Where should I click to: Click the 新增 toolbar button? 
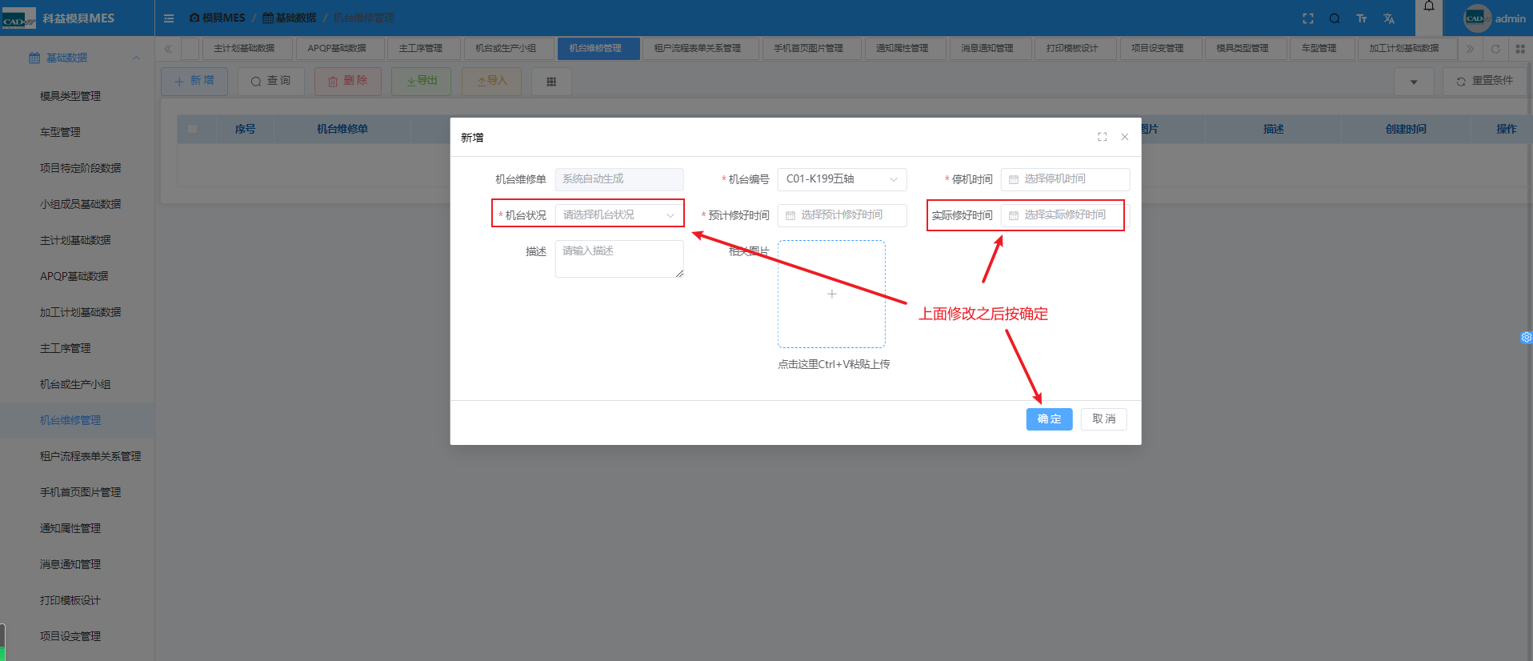pyautogui.click(x=194, y=82)
